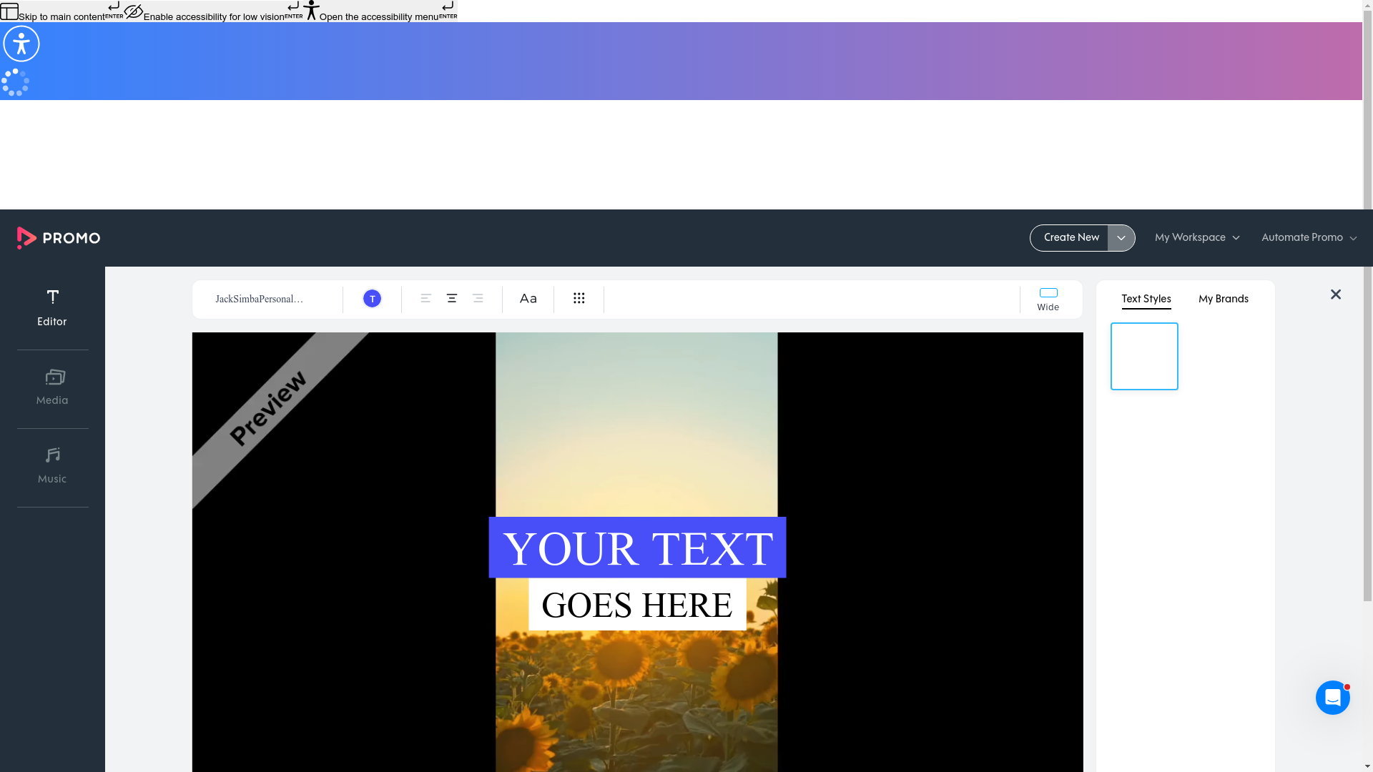Open the accessibility menu icon

point(21,44)
